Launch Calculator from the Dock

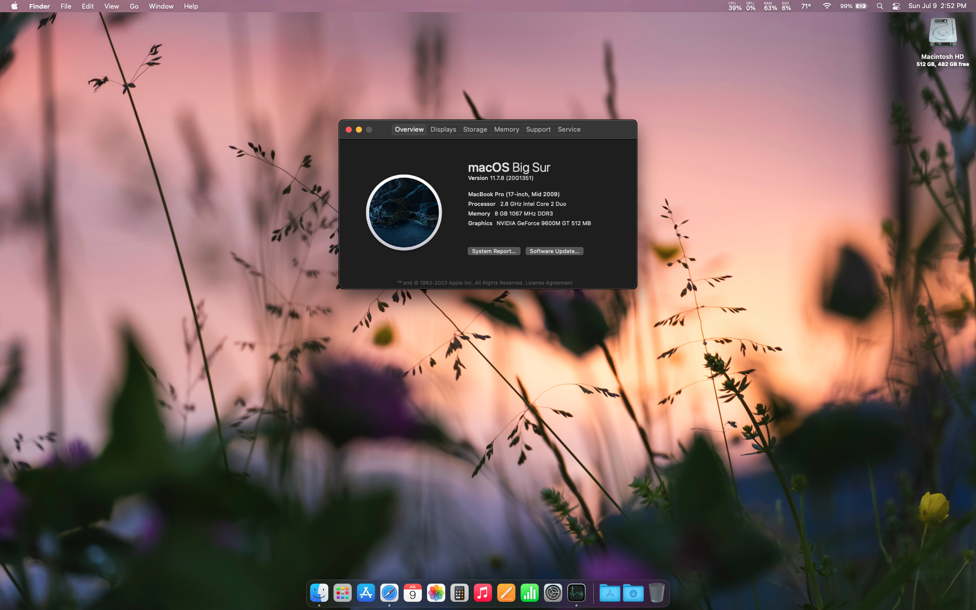[460, 593]
